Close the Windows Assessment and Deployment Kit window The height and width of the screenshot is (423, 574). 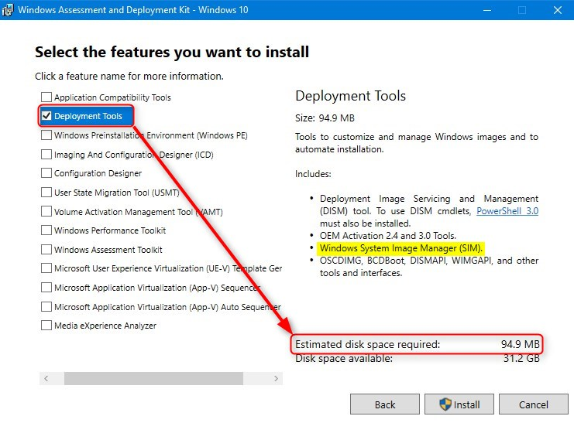(x=555, y=10)
